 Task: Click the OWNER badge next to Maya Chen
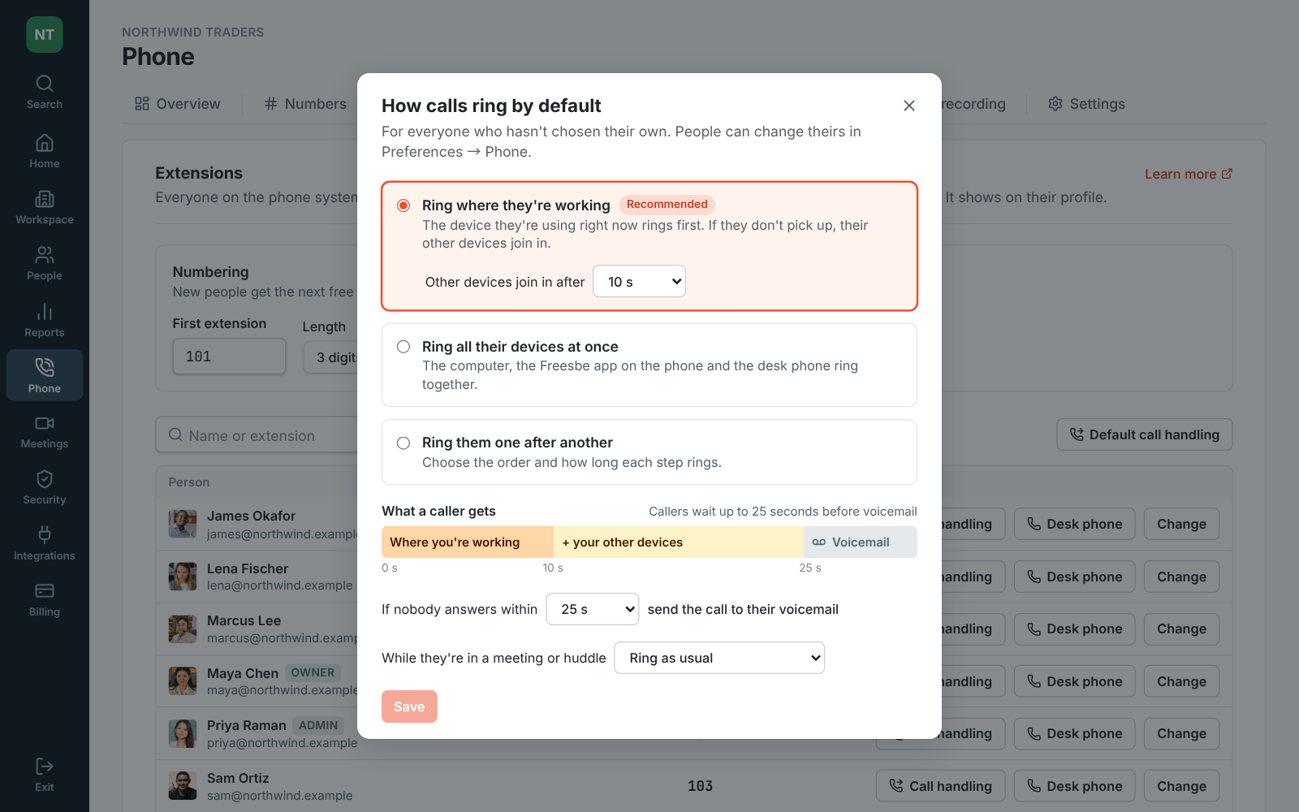pos(313,672)
